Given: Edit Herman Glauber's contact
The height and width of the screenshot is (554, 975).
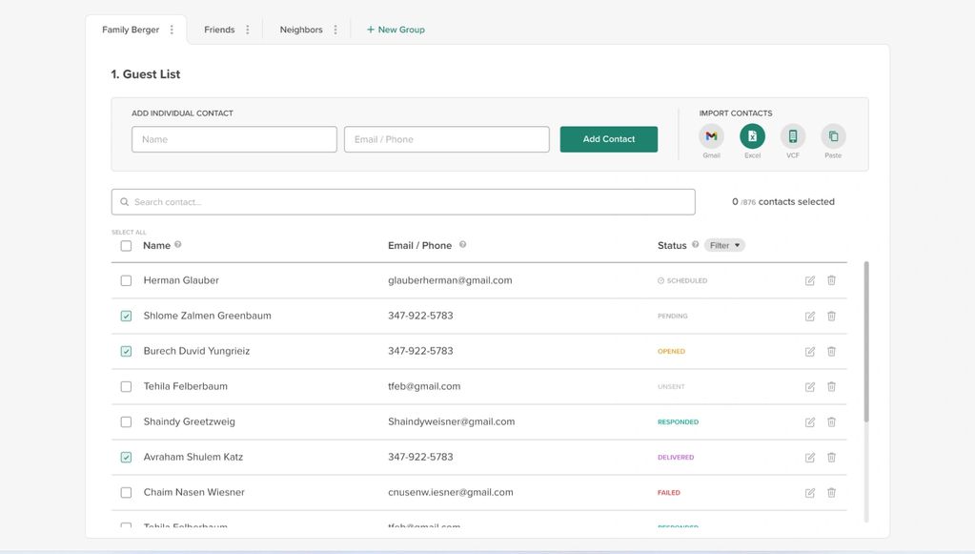Looking at the screenshot, I should point(809,280).
